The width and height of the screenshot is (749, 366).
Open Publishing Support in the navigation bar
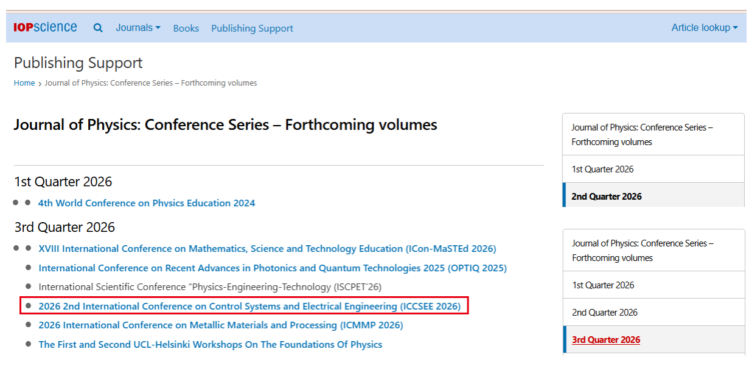point(252,29)
